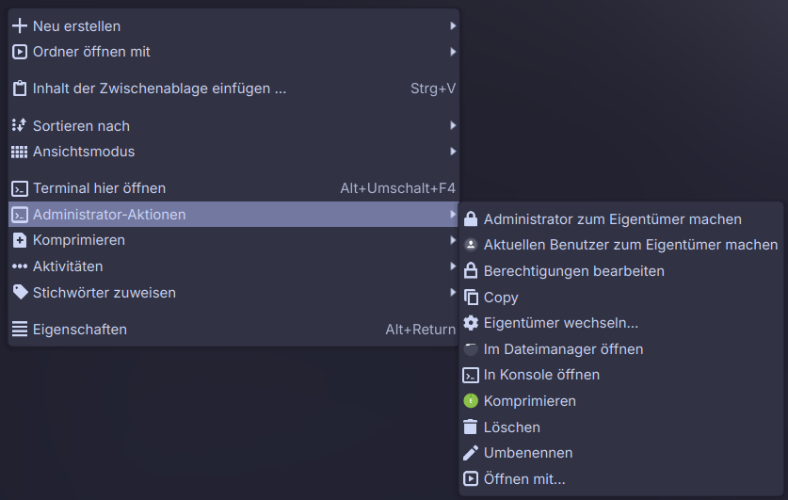
Task: Open Eigenschaften from the context menu
Action: point(80,330)
